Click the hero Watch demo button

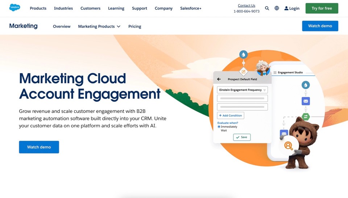39,147
